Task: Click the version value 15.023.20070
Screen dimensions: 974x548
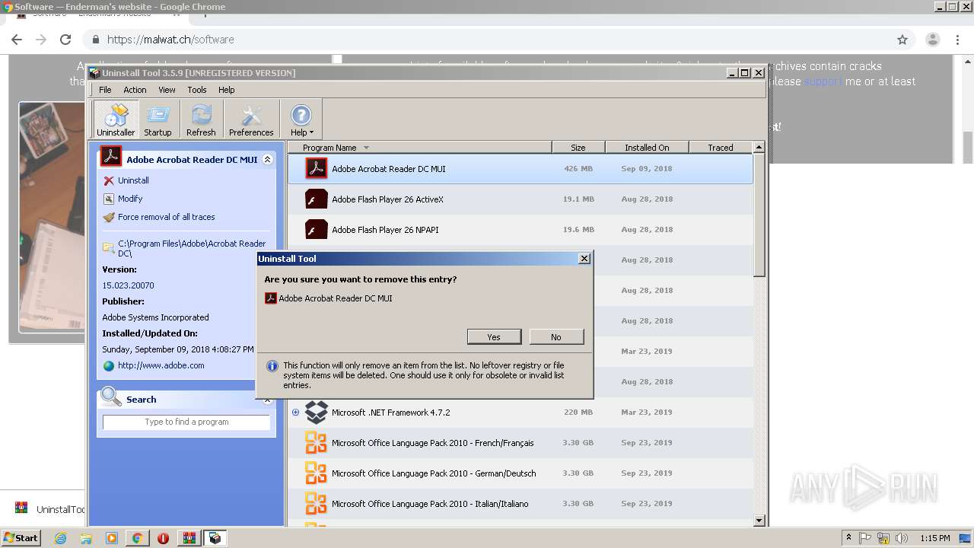Action: tap(128, 285)
